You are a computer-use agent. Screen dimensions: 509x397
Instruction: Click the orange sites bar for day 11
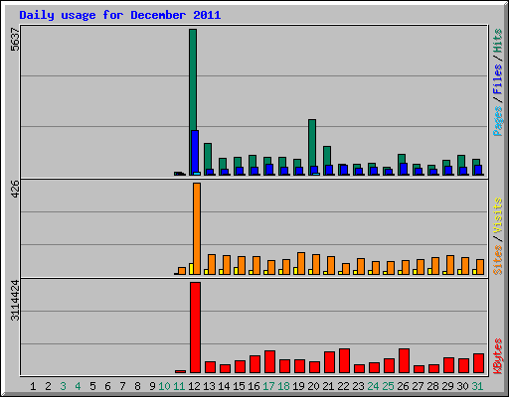click(x=182, y=271)
